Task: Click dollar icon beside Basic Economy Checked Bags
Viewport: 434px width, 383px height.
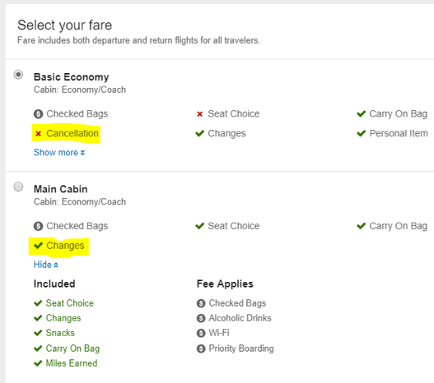Action: pos(38,113)
